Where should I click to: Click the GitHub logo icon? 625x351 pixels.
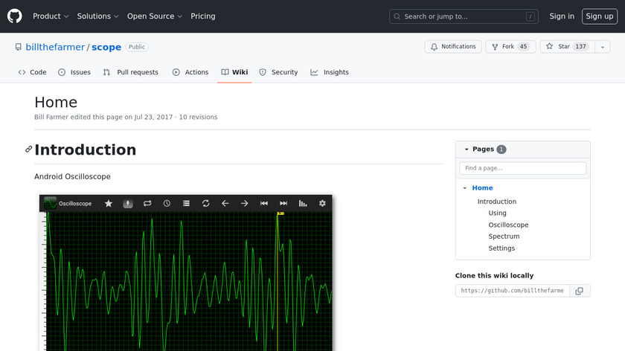pyautogui.click(x=15, y=16)
